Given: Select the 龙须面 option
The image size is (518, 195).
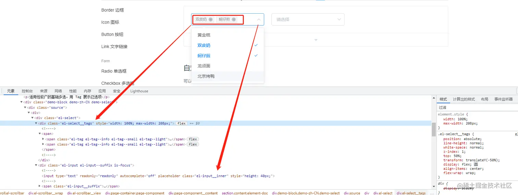Looking at the screenshot, I should (x=228, y=66).
